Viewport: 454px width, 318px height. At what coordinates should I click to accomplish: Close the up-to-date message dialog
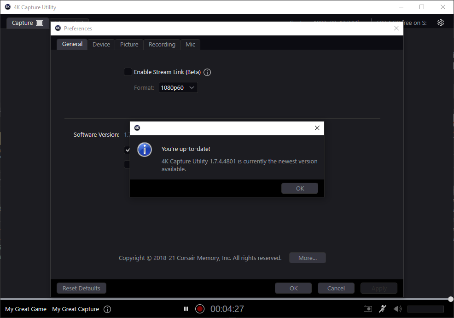(317, 128)
